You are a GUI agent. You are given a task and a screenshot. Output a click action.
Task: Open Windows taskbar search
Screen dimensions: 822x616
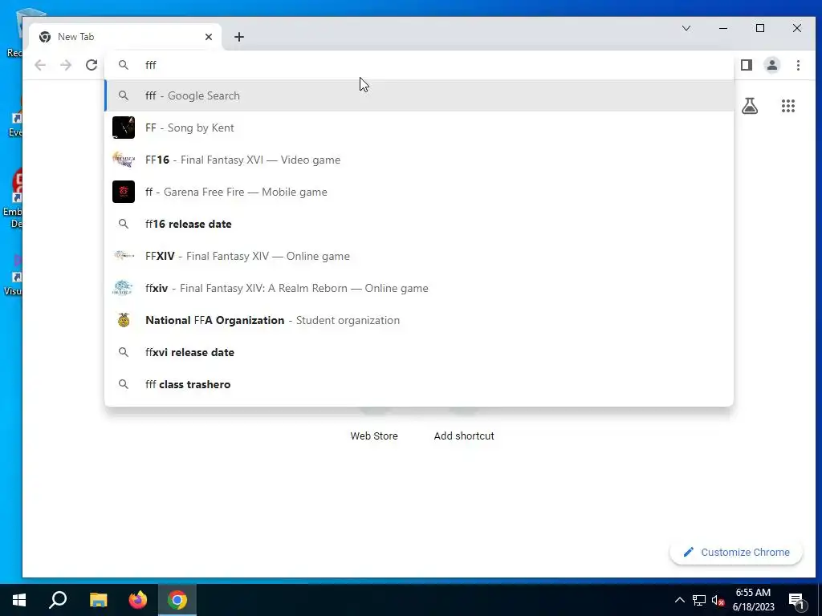click(58, 600)
